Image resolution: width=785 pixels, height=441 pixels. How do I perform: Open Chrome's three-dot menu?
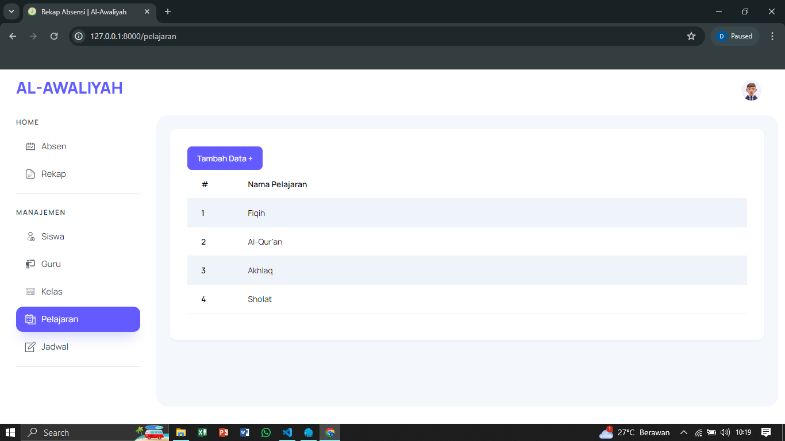coord(772,36)
